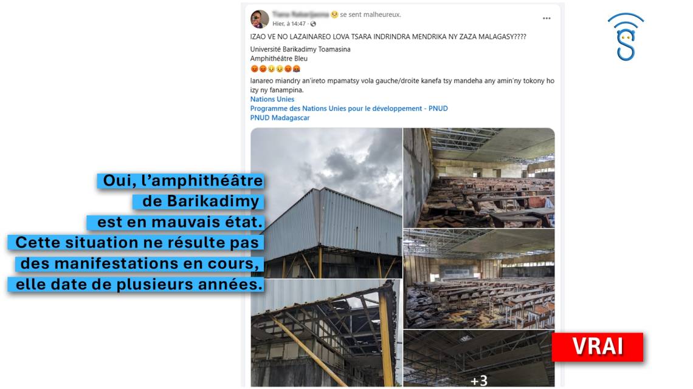
Task: Open the +3 more photos thumbnail
Action: pos(479,358)
